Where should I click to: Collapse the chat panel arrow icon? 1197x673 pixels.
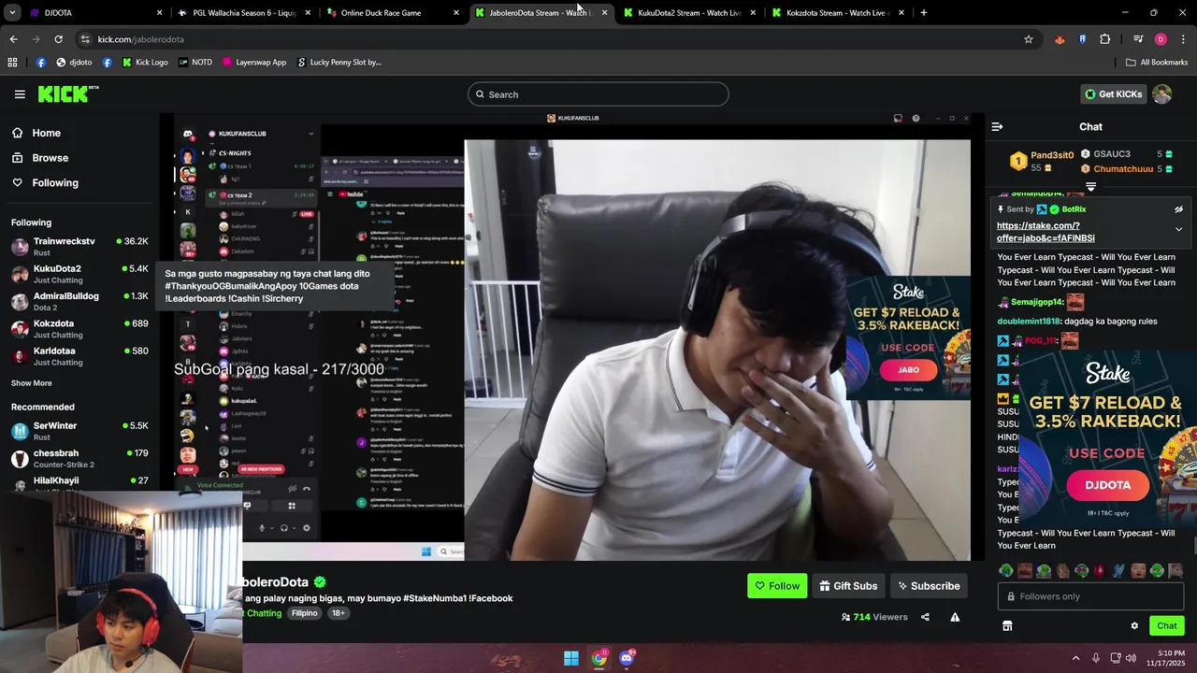pyautogui.click(x=997, y=127)
